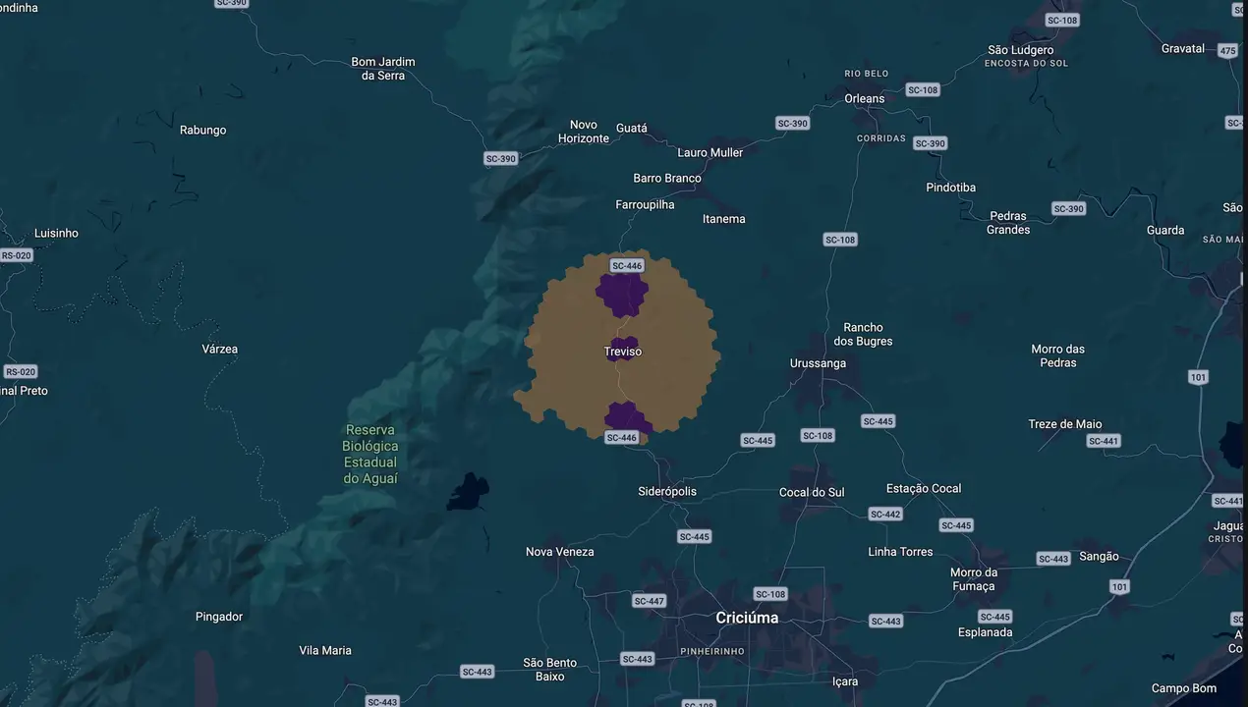The height and width of the screenshot is (707, 1248).
Task: Click SC-445 shield below Siderópolis
Action: click(x=694, y=537)
